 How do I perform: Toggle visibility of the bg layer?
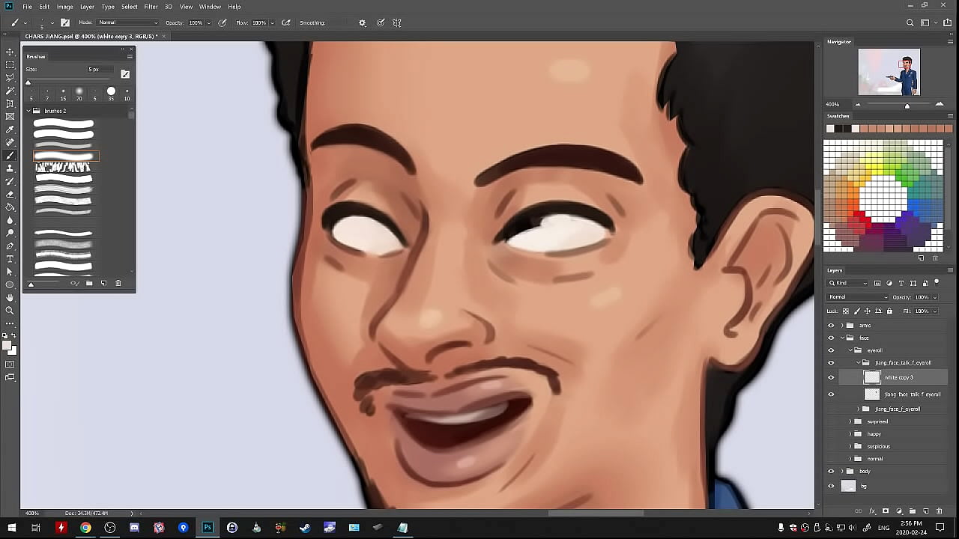tap(830, 486)
